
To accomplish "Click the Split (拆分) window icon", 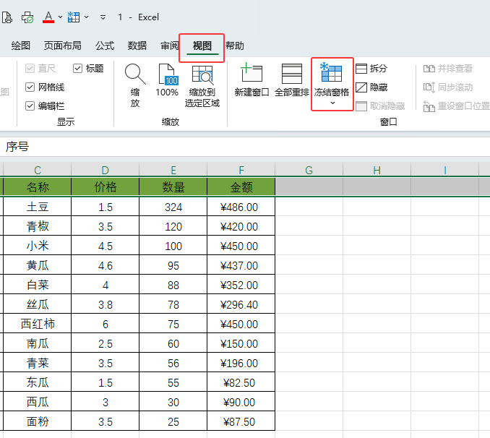I will coord(361,69).
